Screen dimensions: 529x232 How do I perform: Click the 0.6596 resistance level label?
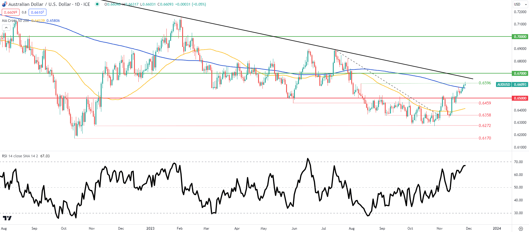[x=485, y=83]
